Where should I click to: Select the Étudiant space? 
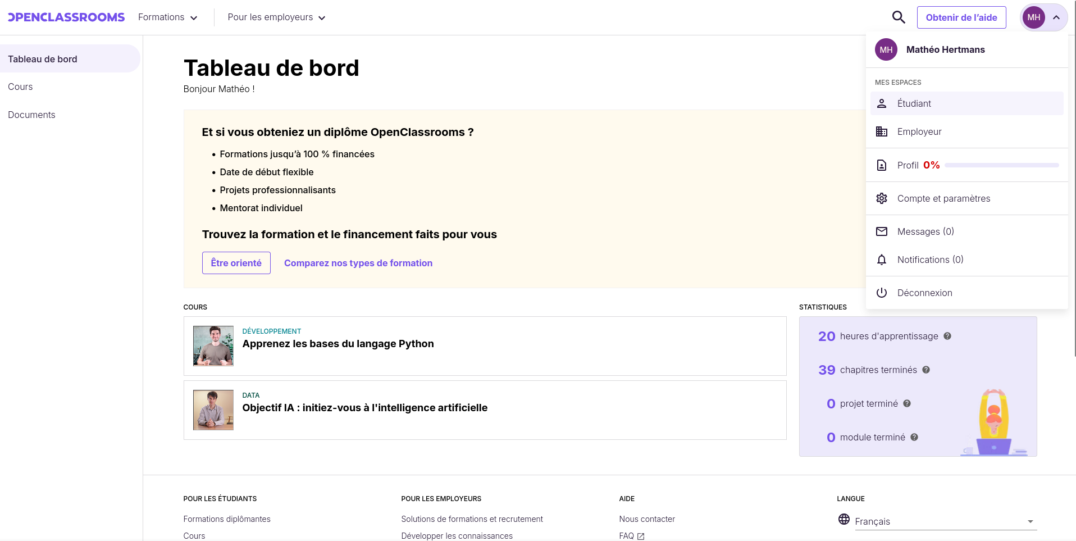pyautogui.click(x=966, y=103)
